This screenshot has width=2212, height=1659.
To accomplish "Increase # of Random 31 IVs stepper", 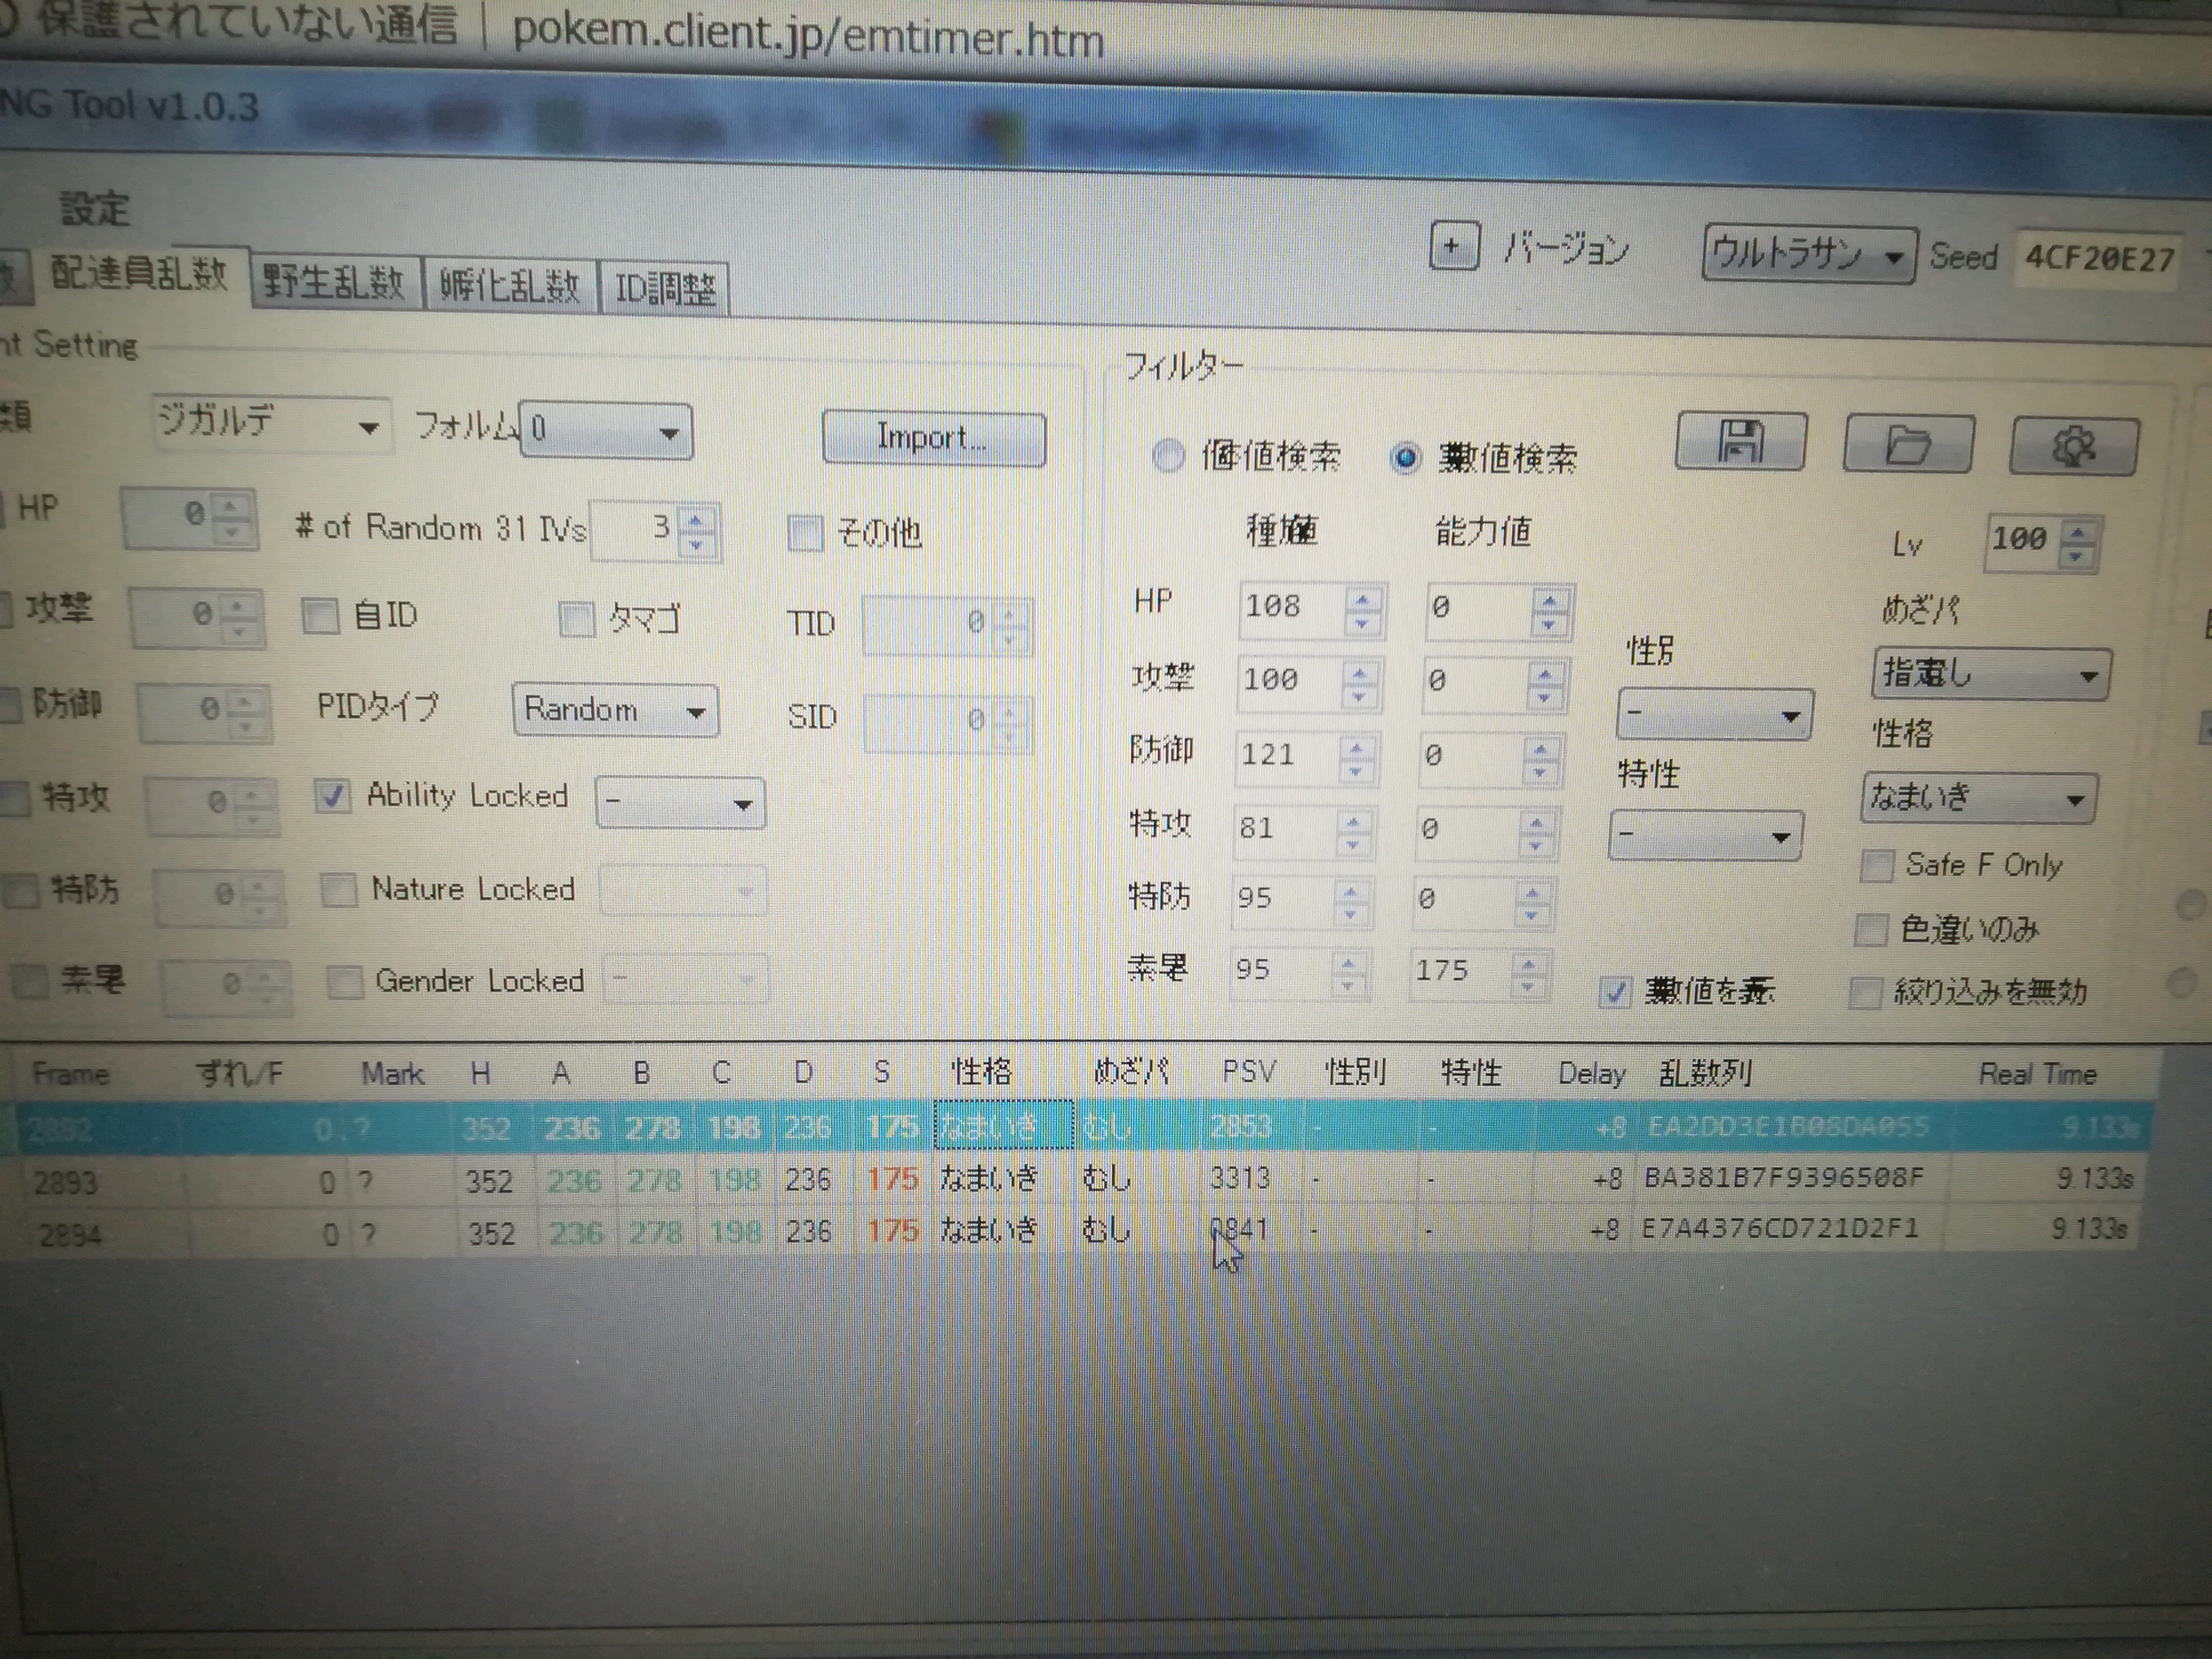I will point(696,521).
